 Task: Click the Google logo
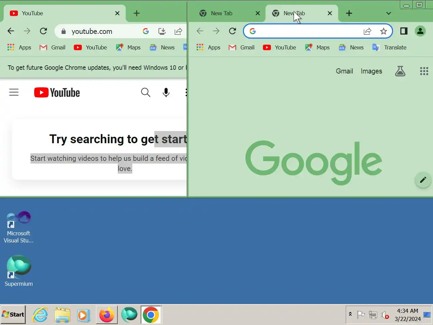pos(314,163)
